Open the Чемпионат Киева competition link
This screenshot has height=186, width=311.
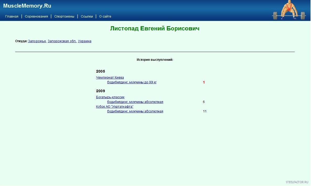[x=110, y=78]
